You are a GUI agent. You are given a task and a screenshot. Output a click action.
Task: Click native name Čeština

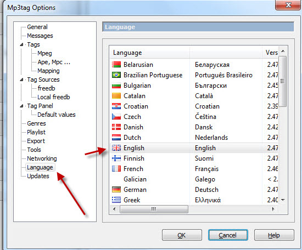point(205,117)
